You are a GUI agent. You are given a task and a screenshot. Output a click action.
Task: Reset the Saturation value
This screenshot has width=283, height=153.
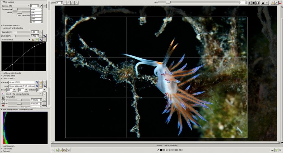(x=41, y=32)
